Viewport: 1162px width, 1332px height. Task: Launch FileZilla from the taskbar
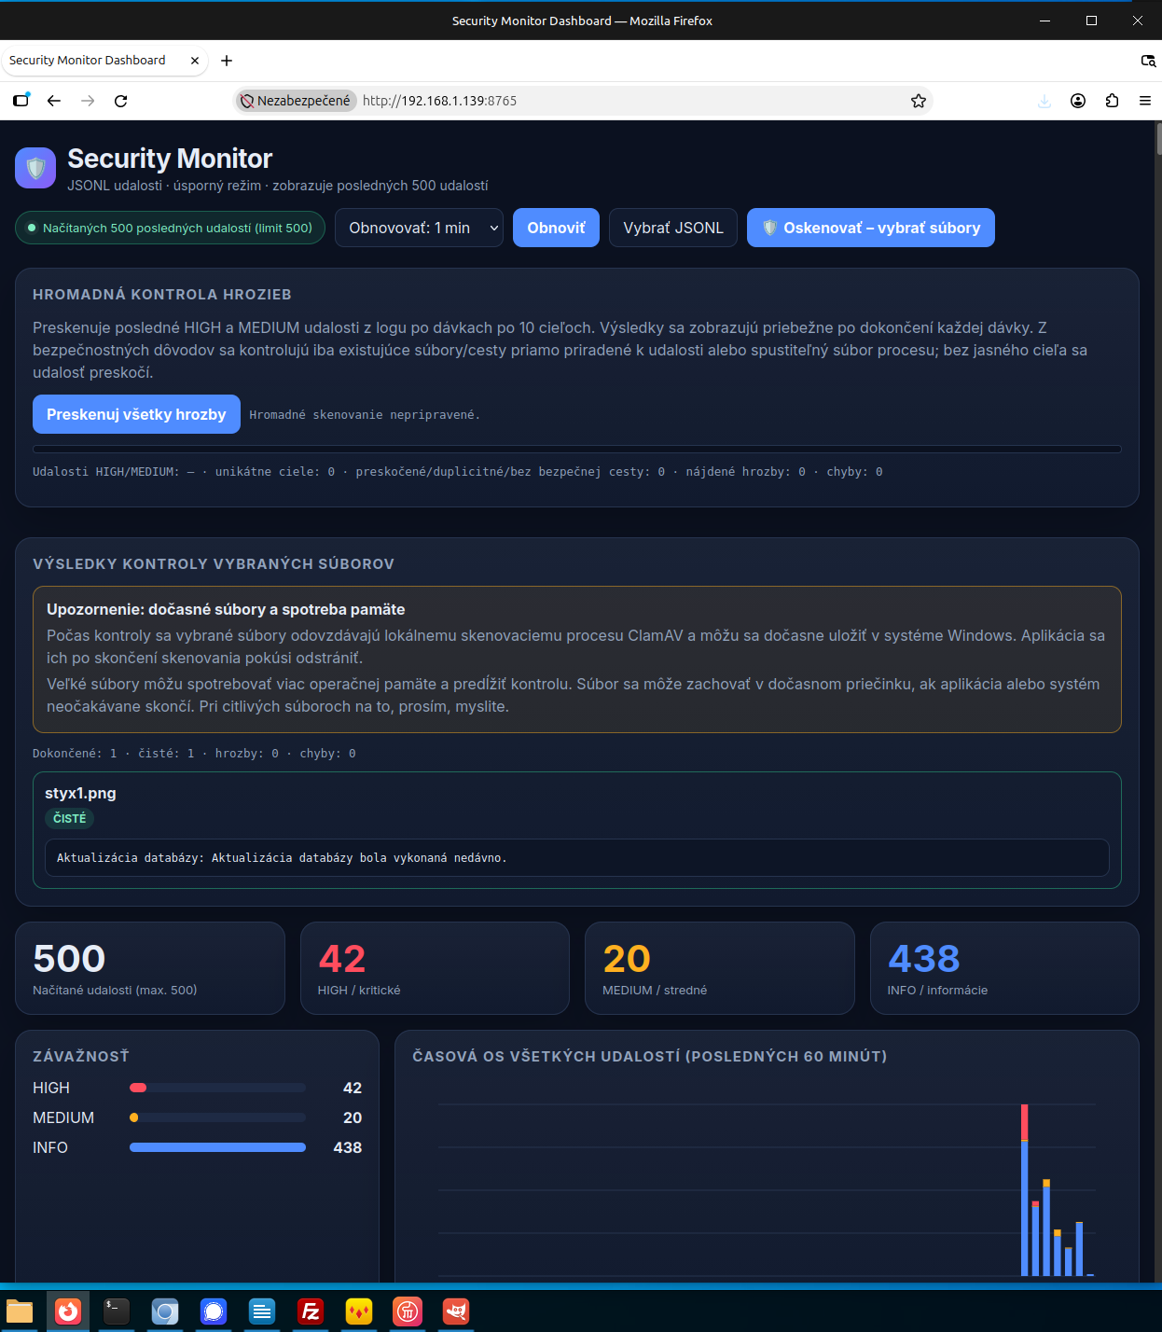[311, 1311]
